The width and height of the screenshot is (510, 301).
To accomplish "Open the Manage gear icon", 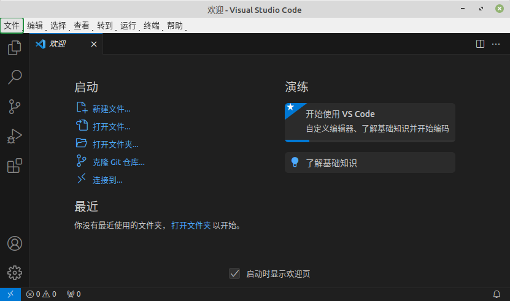I will 15,273.
